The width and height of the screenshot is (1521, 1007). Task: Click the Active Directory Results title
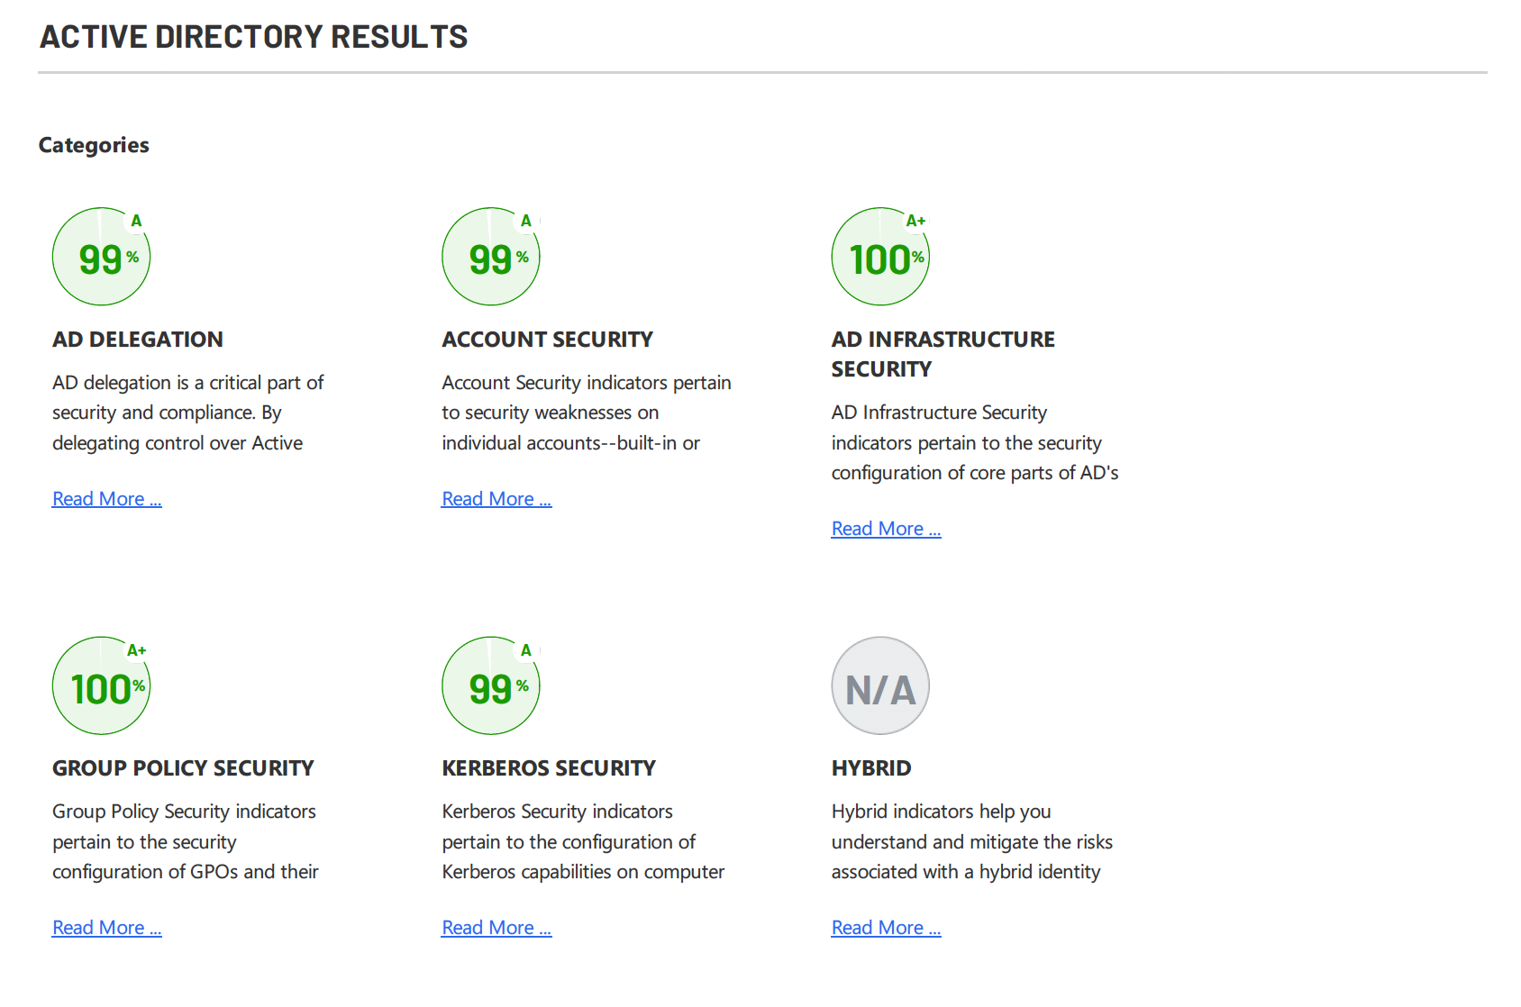point(254,37)
